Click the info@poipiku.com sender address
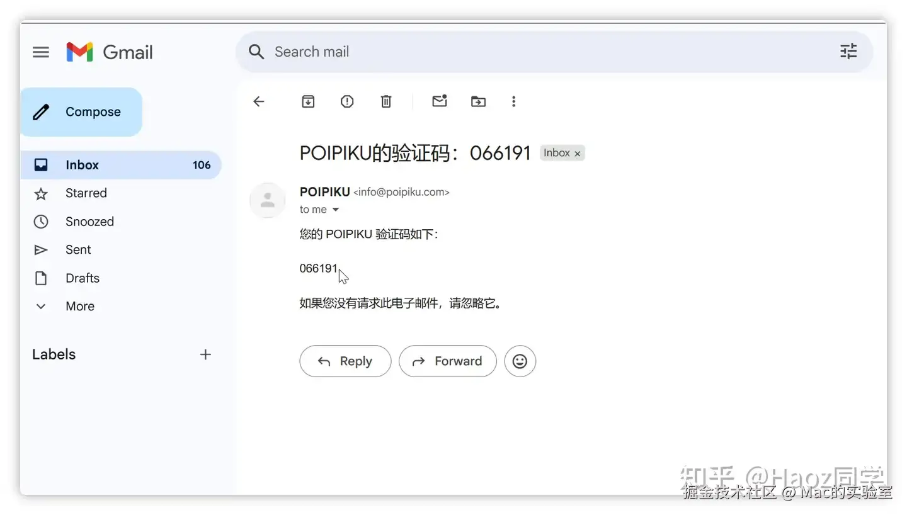 [402, 193]
